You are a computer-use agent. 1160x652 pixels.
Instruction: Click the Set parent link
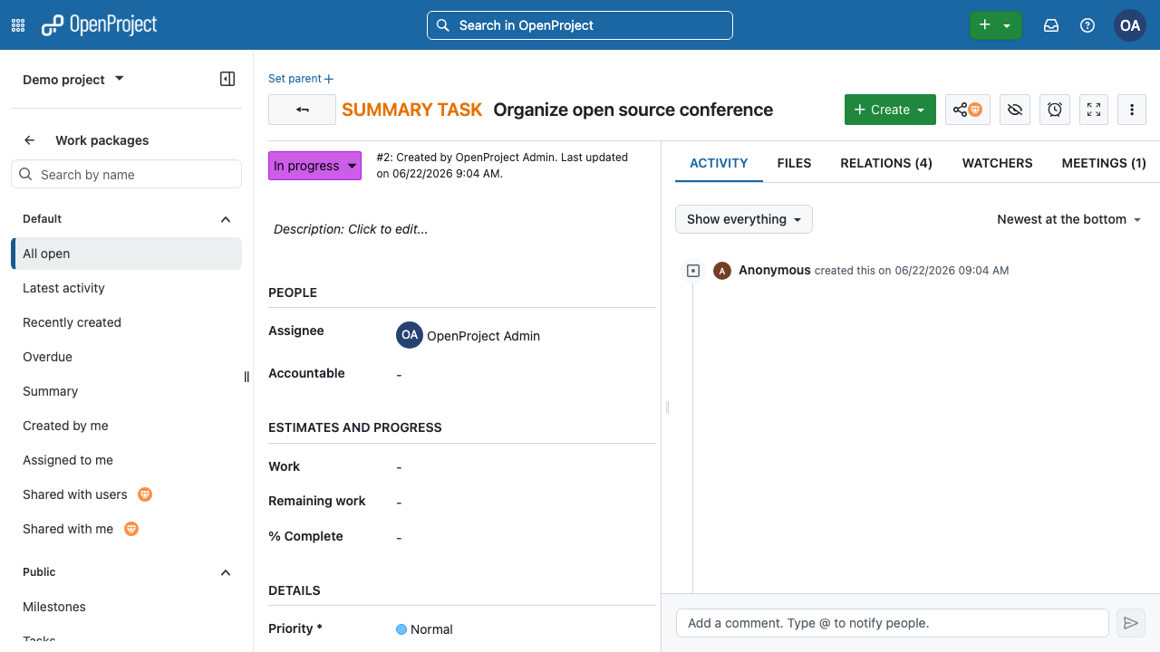(x=301, y=79)
